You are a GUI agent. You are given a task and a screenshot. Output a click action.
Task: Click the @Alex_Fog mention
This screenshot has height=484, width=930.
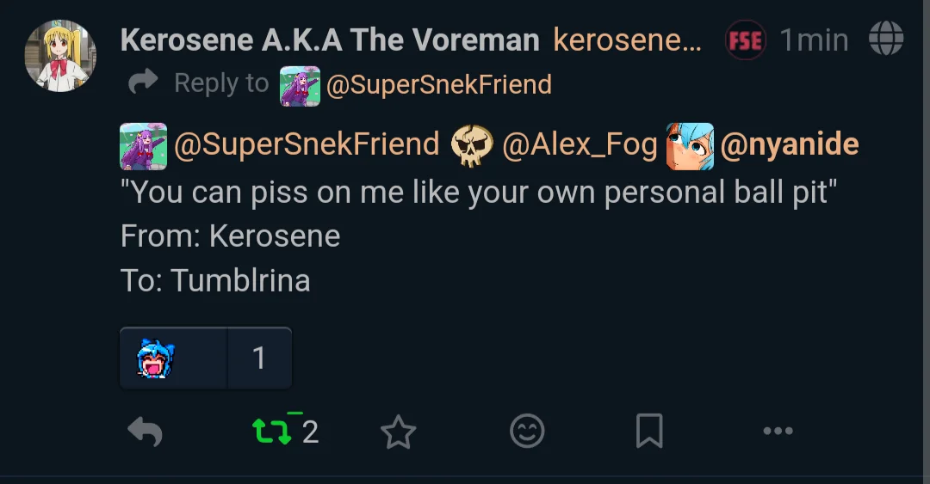coord(579,145)
